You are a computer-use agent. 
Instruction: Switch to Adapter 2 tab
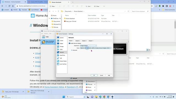78,41
